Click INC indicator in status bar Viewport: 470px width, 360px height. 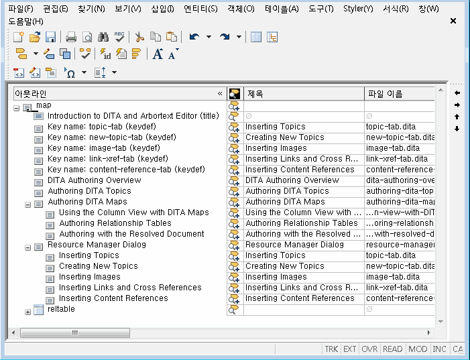pyautogui.click(x=439, y=349)
